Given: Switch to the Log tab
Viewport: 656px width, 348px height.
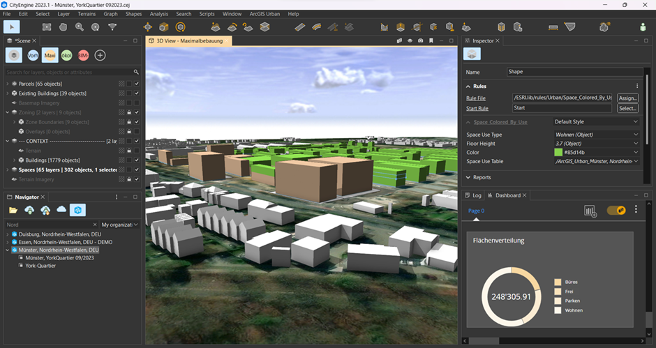Looking at the screenshot, I should point(473,195).
